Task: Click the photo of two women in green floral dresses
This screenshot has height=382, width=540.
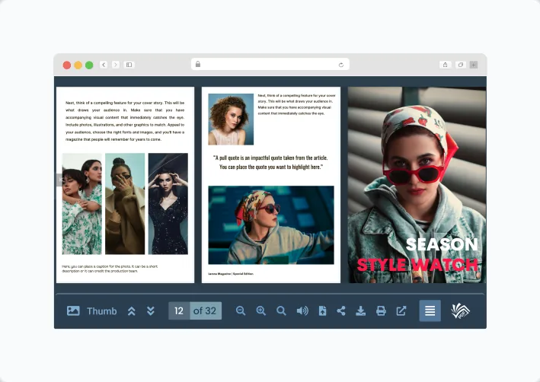Action: coord(82,204)
